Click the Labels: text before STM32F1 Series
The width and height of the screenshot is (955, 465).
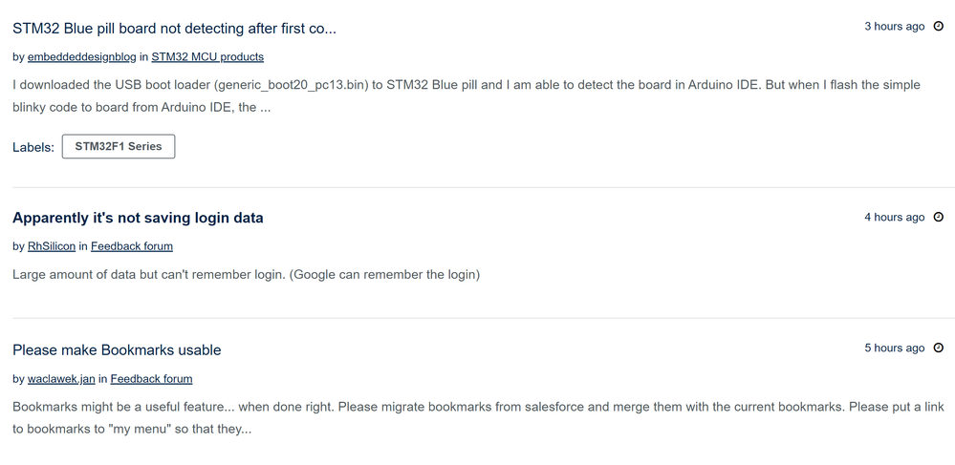(x=33, y=147)
